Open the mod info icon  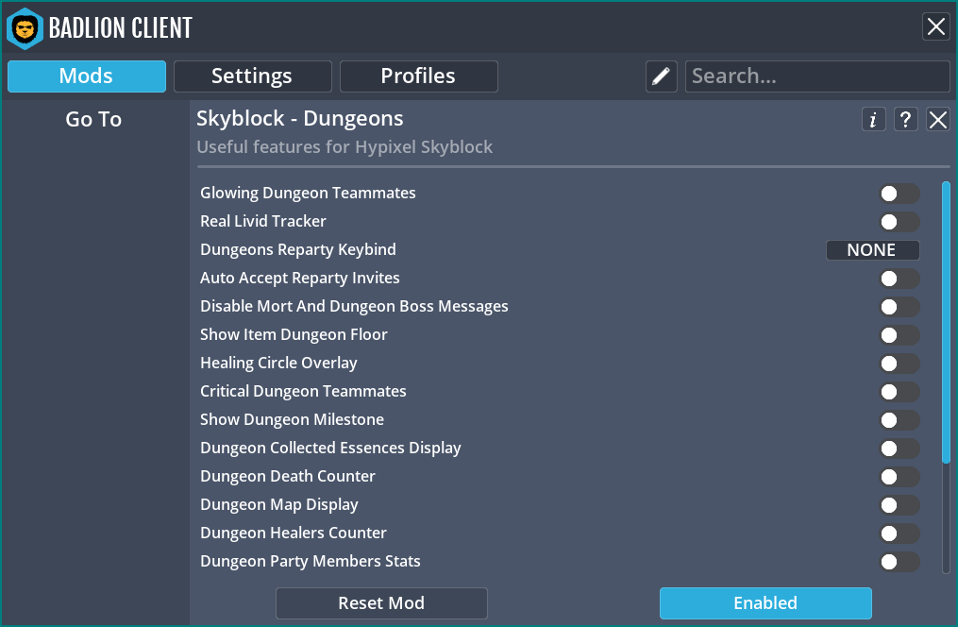pyautogui.click(x=873, y=119)
